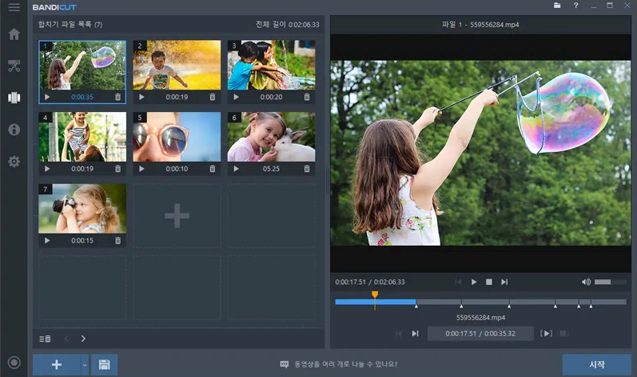Delete clip 2 using its trash icon

tap(212, 97)
